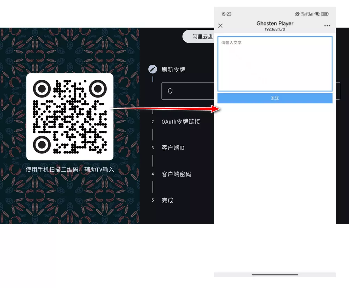The width and height of the screenshot is (349, 288).
Task: Click the shield icon in the token input field
Action: (x=170, y=91)
